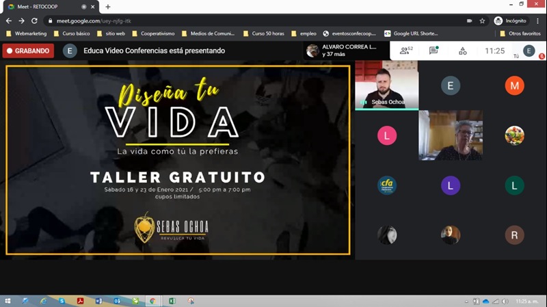Open Internet Explorer from the taskbar
The height and width of the screenshot is (307, 547).
[x=43, y=301]
